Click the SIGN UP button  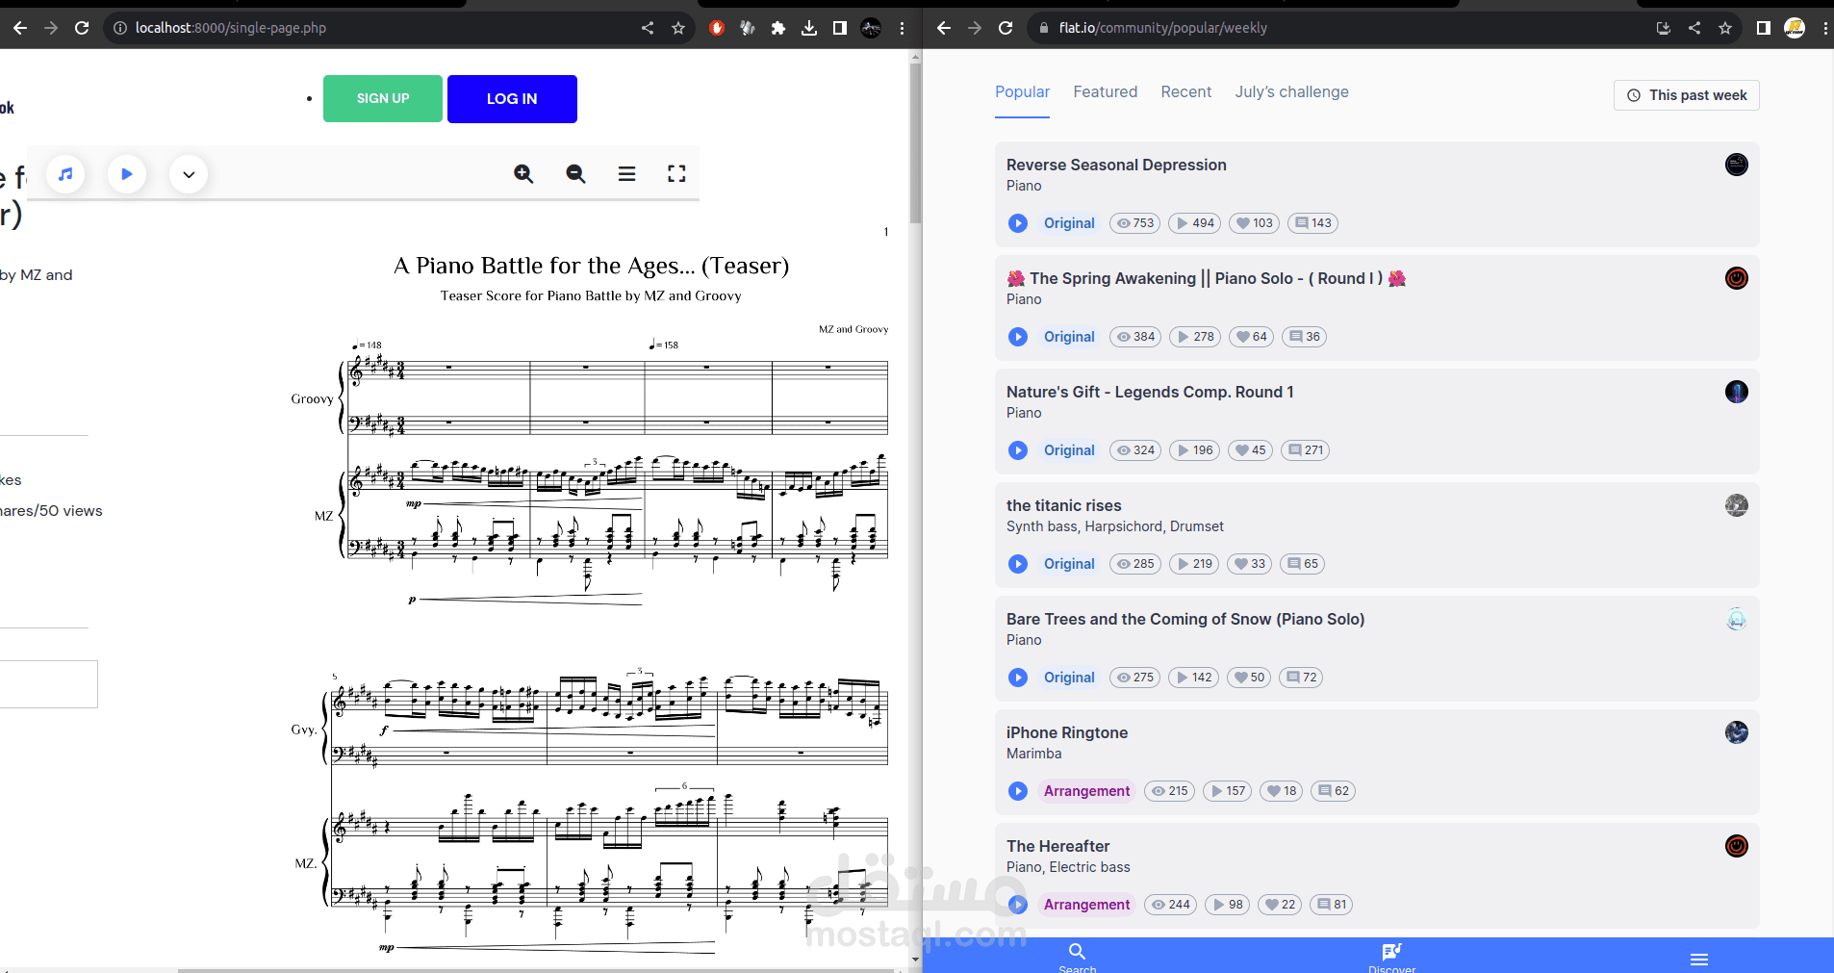[x=382, y=98]
